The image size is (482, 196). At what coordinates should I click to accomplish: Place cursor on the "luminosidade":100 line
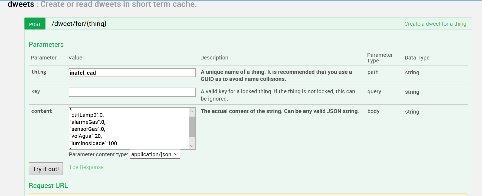(x=93, y=143)
